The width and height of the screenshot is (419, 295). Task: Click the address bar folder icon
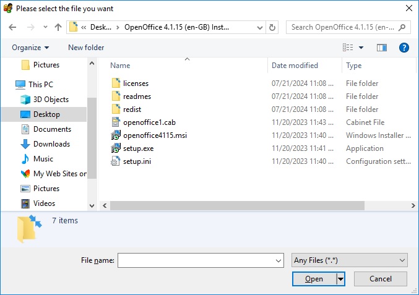click(73, 27)
